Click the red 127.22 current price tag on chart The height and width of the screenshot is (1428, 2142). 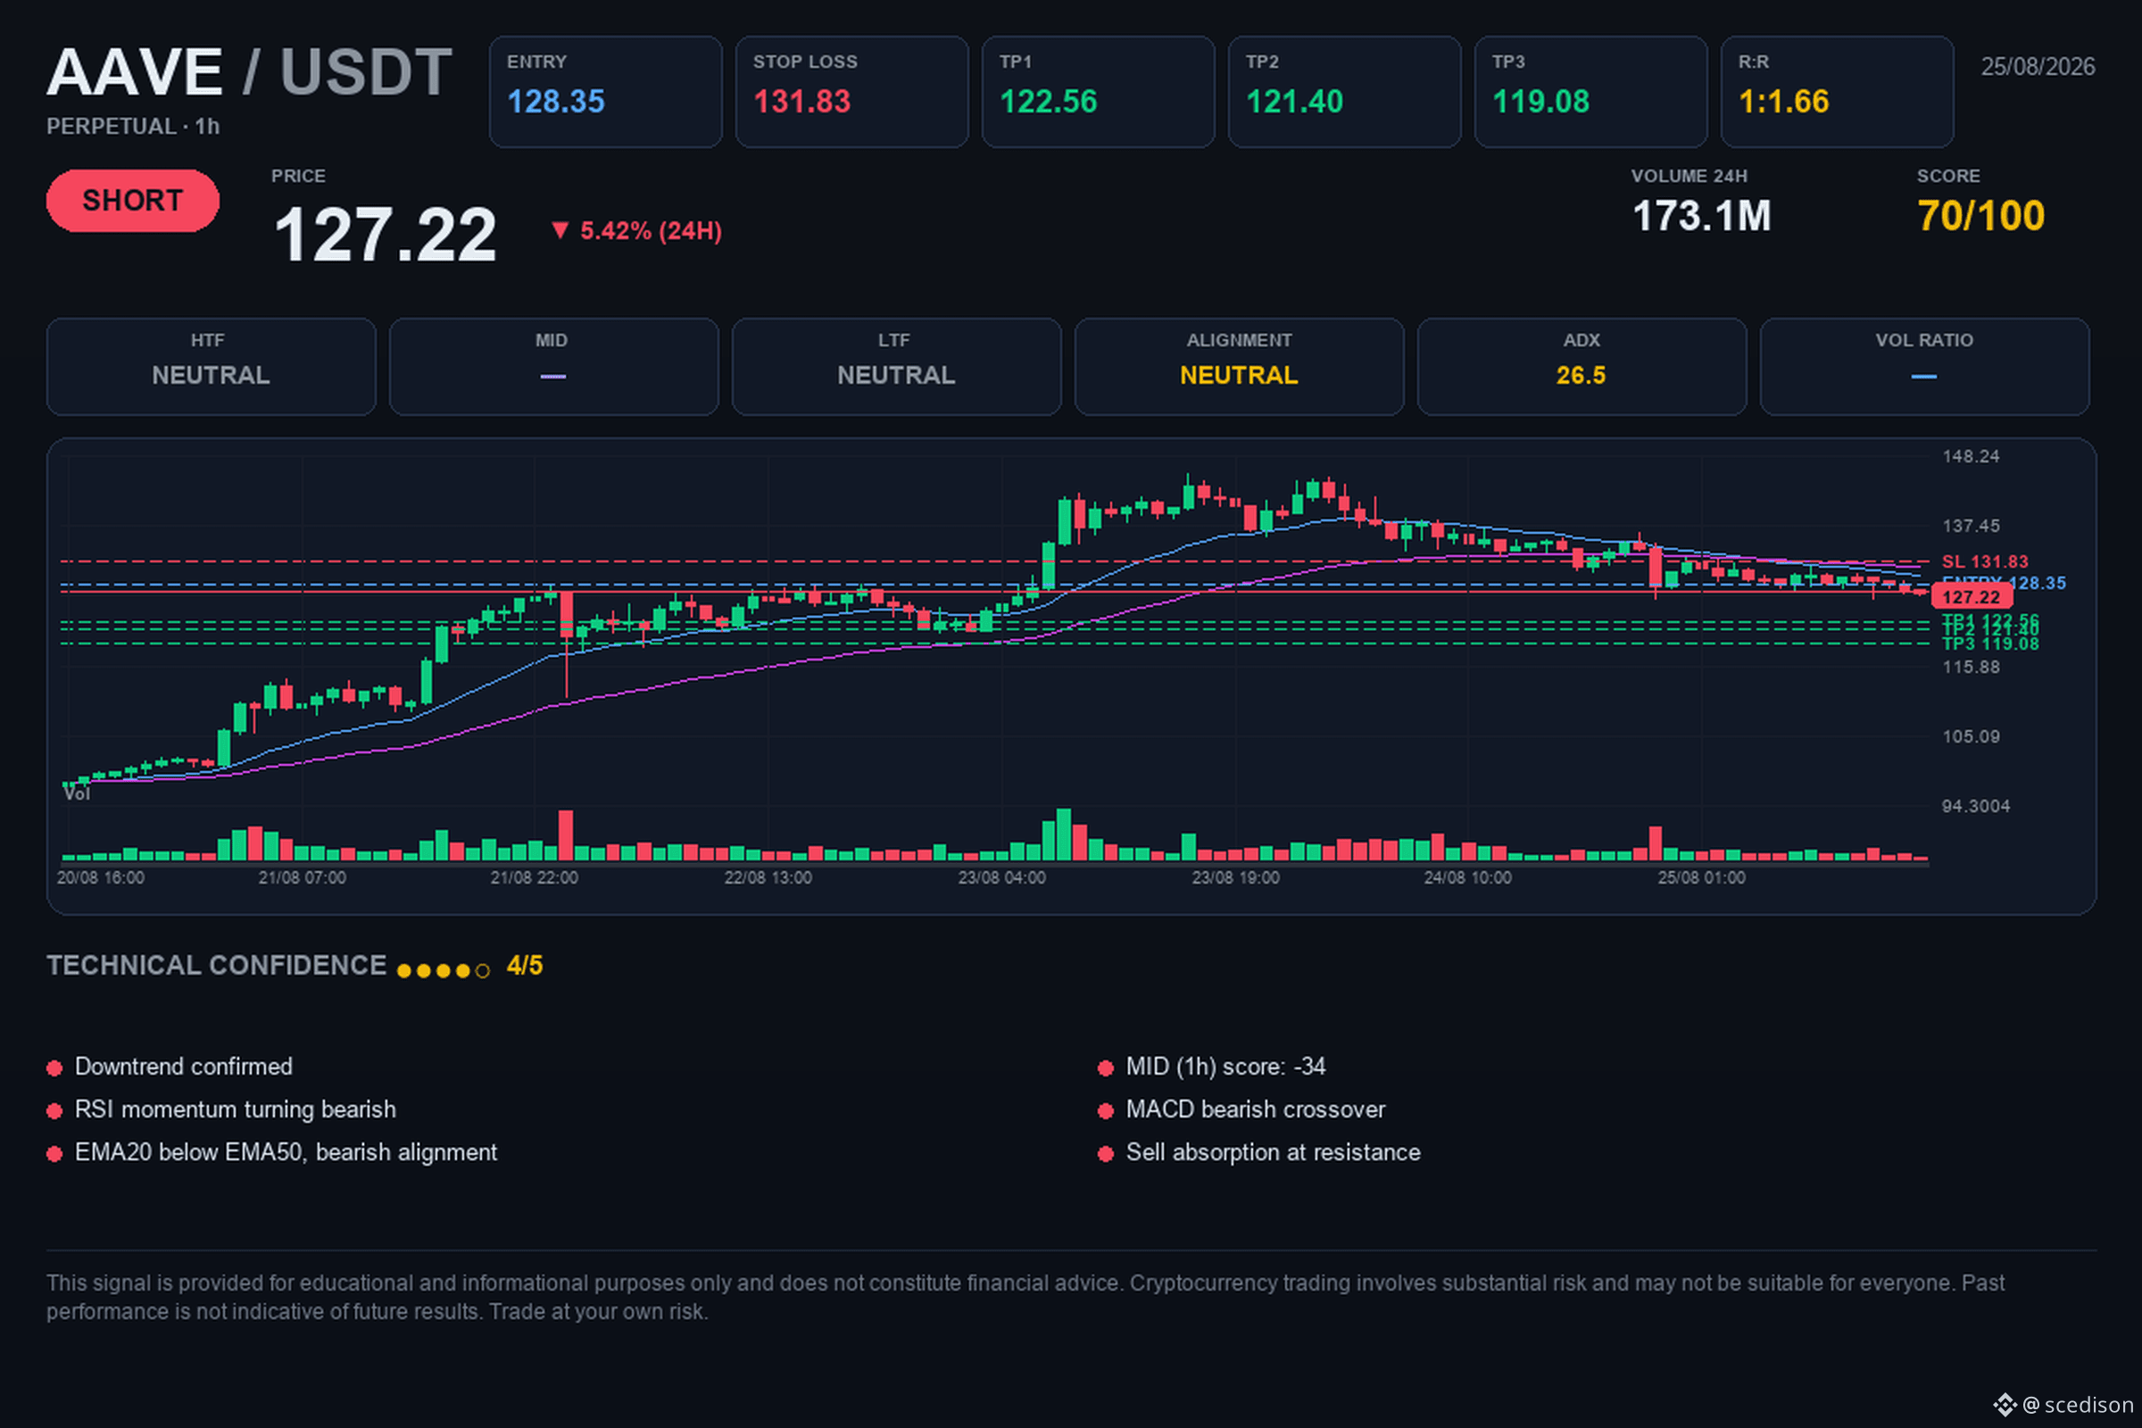1972,597
